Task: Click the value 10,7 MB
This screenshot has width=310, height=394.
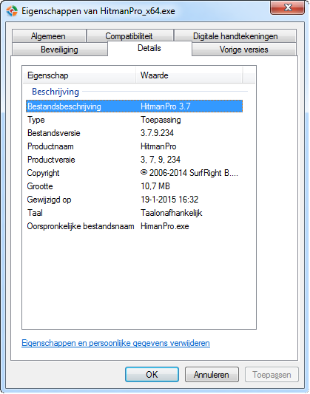Action: 155,186
